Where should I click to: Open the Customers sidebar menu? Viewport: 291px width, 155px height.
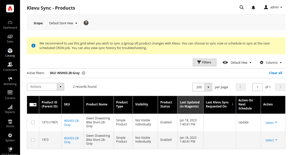point(10,67)
